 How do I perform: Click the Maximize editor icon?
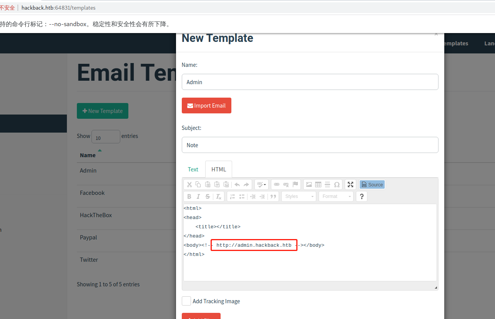(x=350, y=184)
